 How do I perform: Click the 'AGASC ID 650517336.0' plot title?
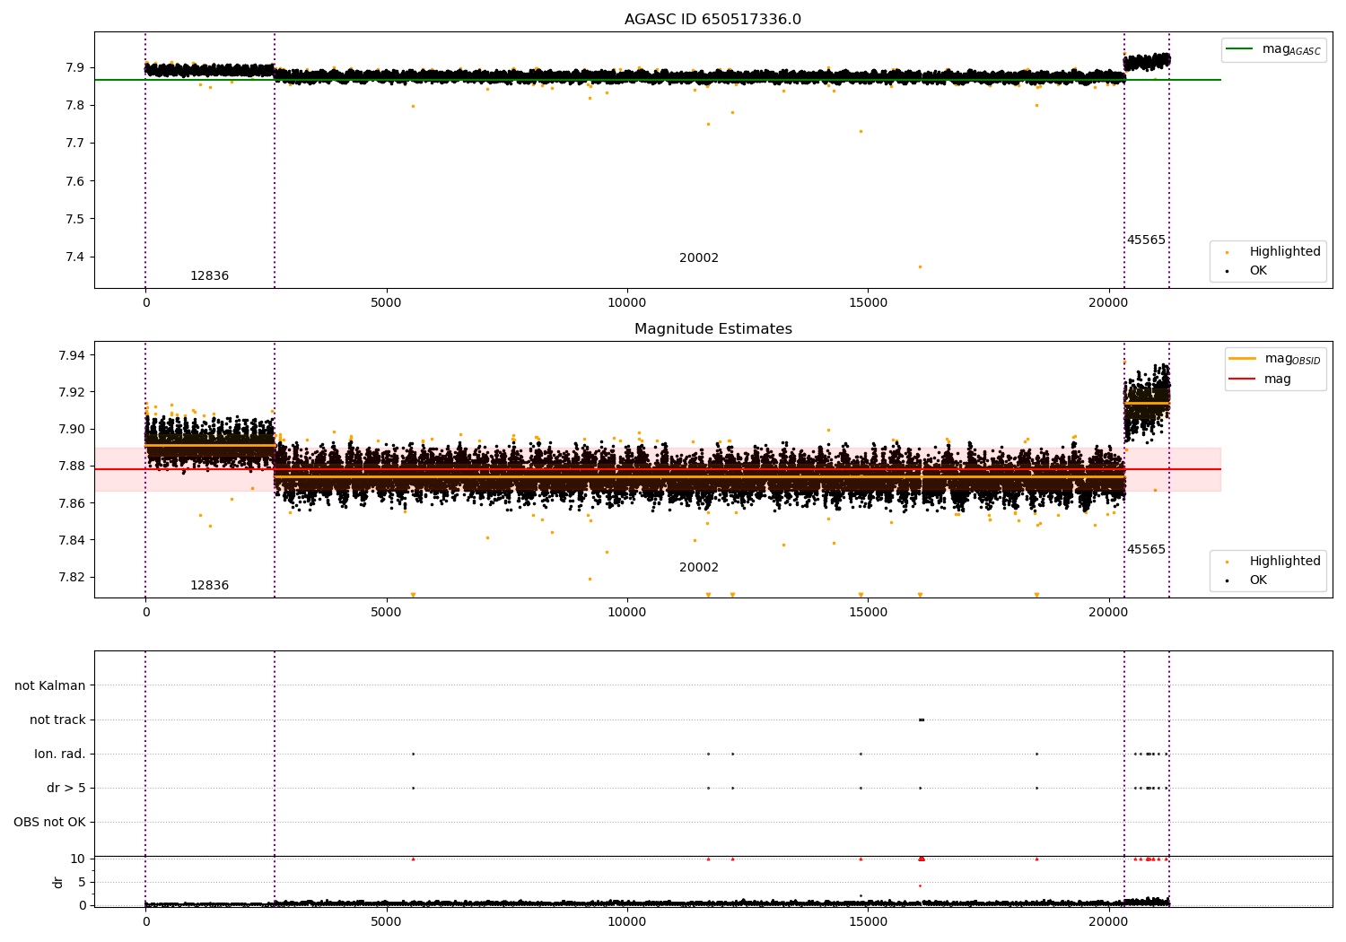pos(712,20)
